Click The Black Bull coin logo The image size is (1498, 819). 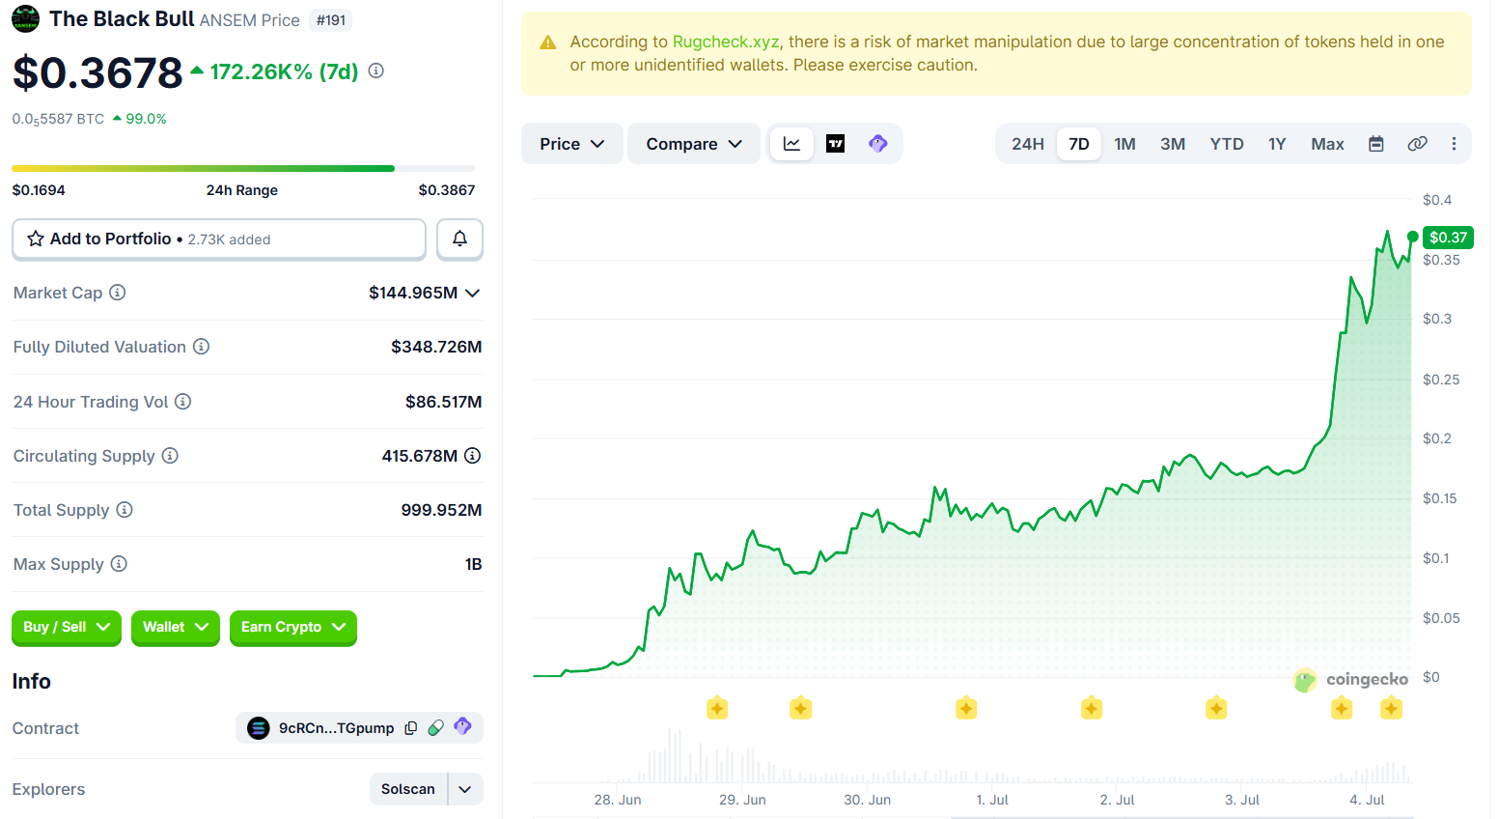pos(26,18)
